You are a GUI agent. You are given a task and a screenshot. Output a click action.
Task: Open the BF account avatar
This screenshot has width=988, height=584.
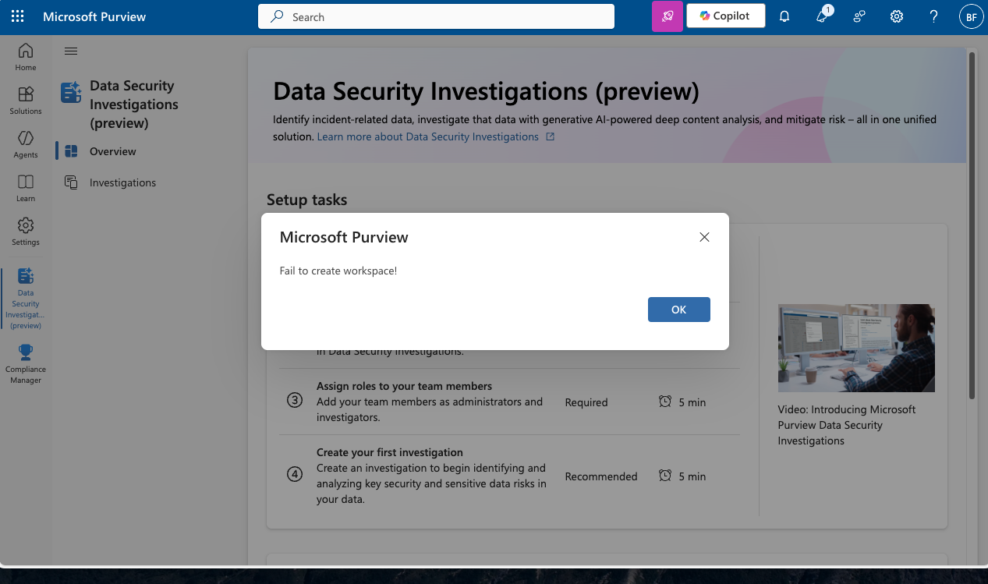971,16
